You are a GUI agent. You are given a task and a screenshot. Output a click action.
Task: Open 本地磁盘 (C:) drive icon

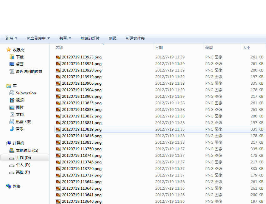[12, 150]
